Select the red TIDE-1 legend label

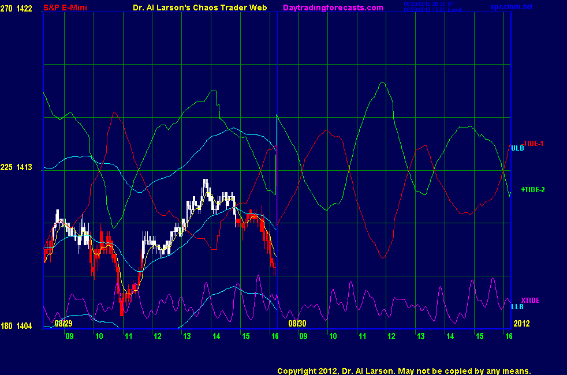point(533,143)
